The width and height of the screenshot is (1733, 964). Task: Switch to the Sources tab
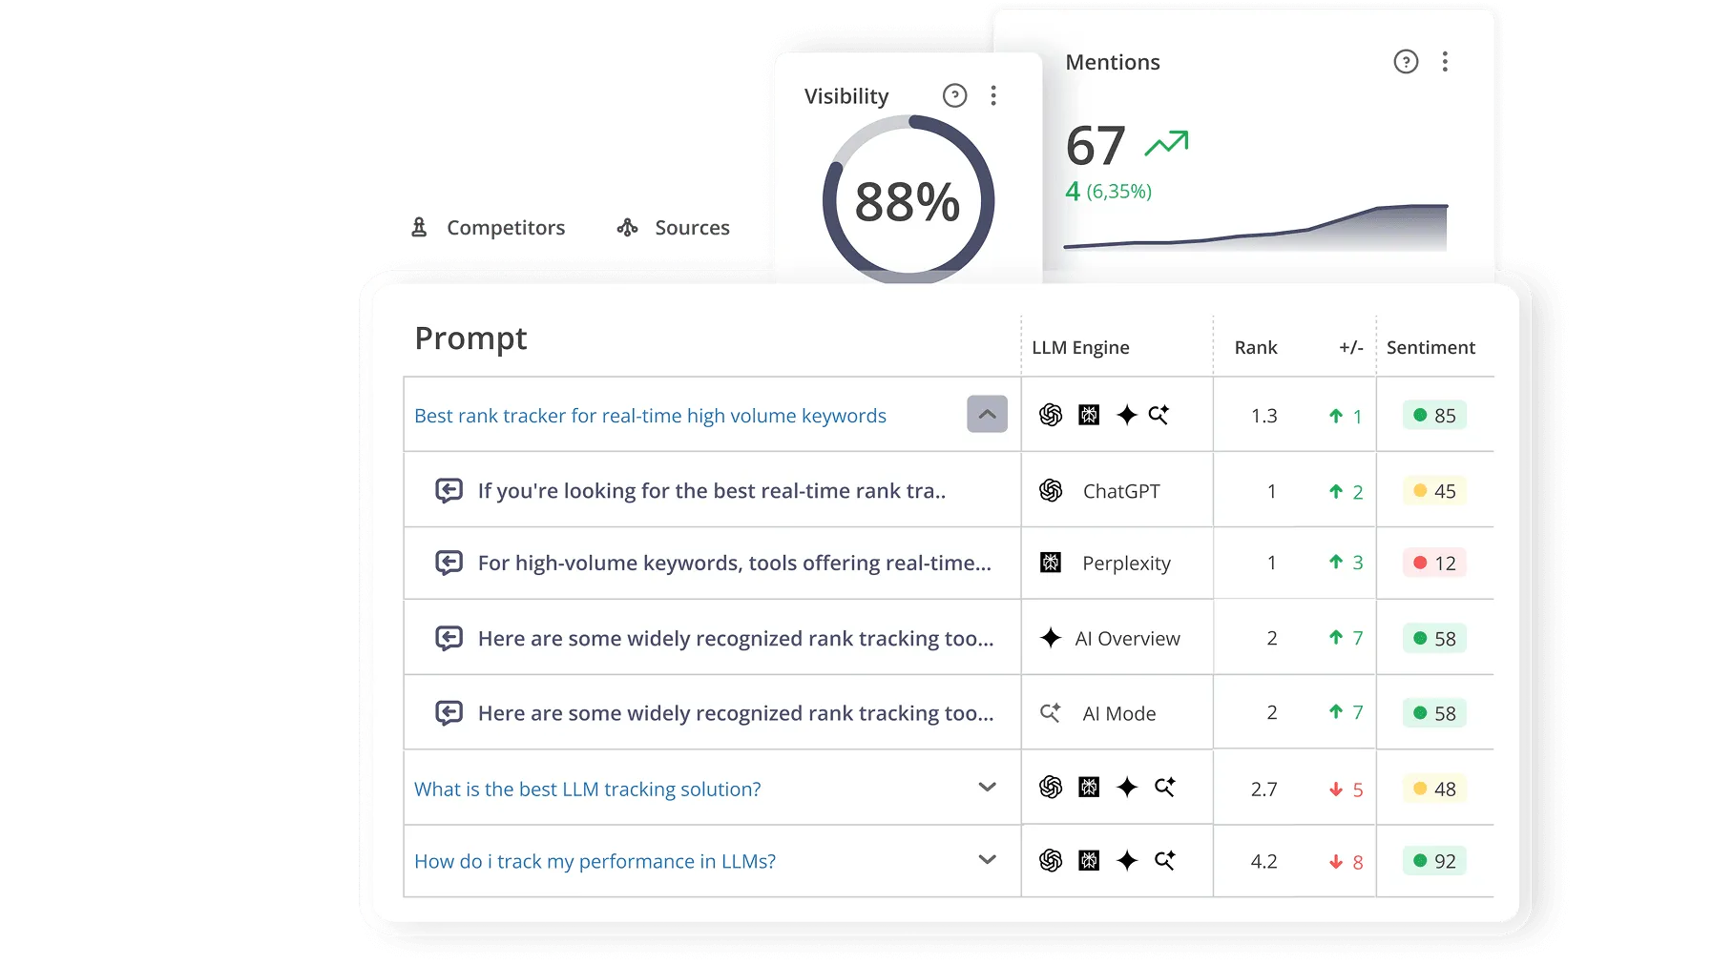click(x=673, y=227)
